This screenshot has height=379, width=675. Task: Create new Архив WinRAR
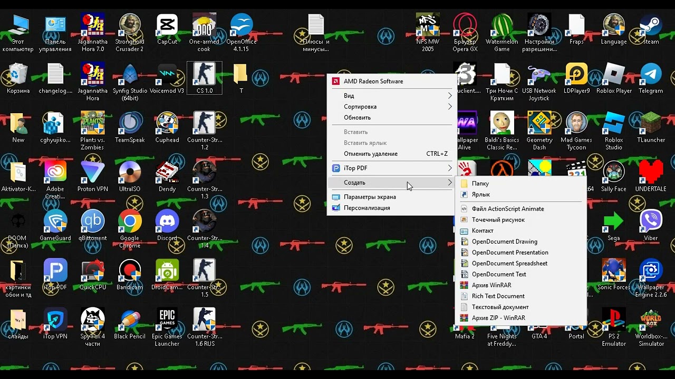tap(520, 285)
